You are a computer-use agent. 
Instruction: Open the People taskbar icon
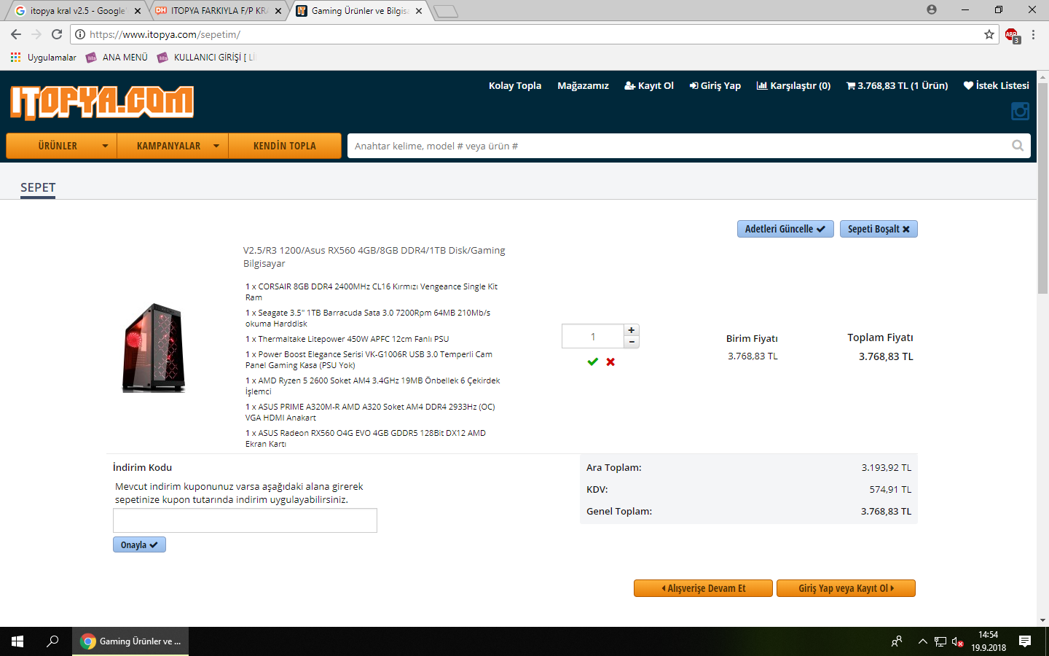897,641
